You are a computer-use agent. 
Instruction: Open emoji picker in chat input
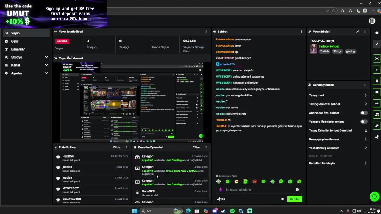[297, 190]
